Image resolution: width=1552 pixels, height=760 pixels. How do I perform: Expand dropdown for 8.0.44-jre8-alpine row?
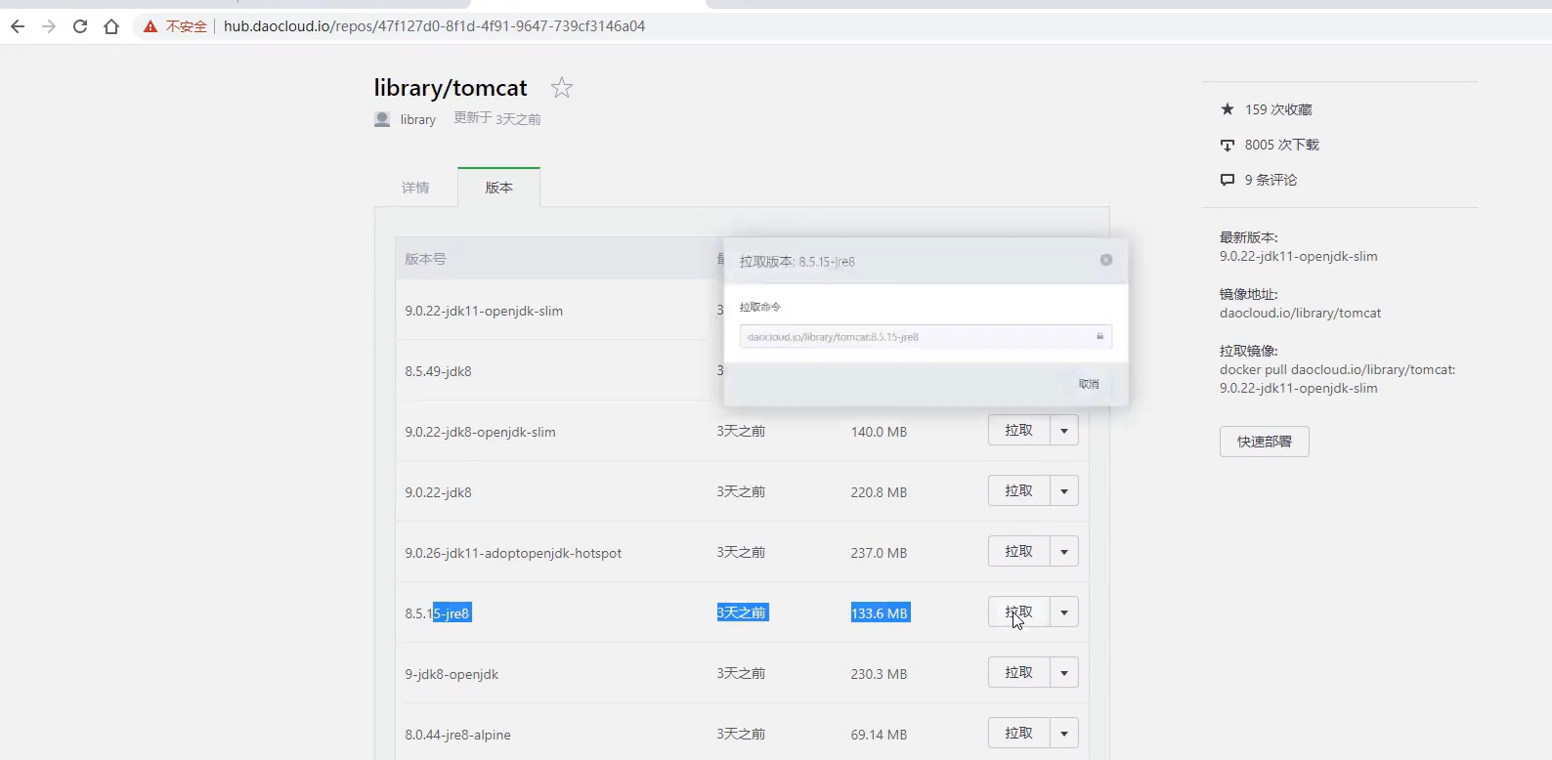pos(1064,734)
